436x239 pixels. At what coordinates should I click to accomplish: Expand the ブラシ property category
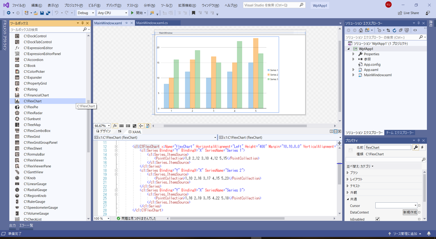(348, 173)
